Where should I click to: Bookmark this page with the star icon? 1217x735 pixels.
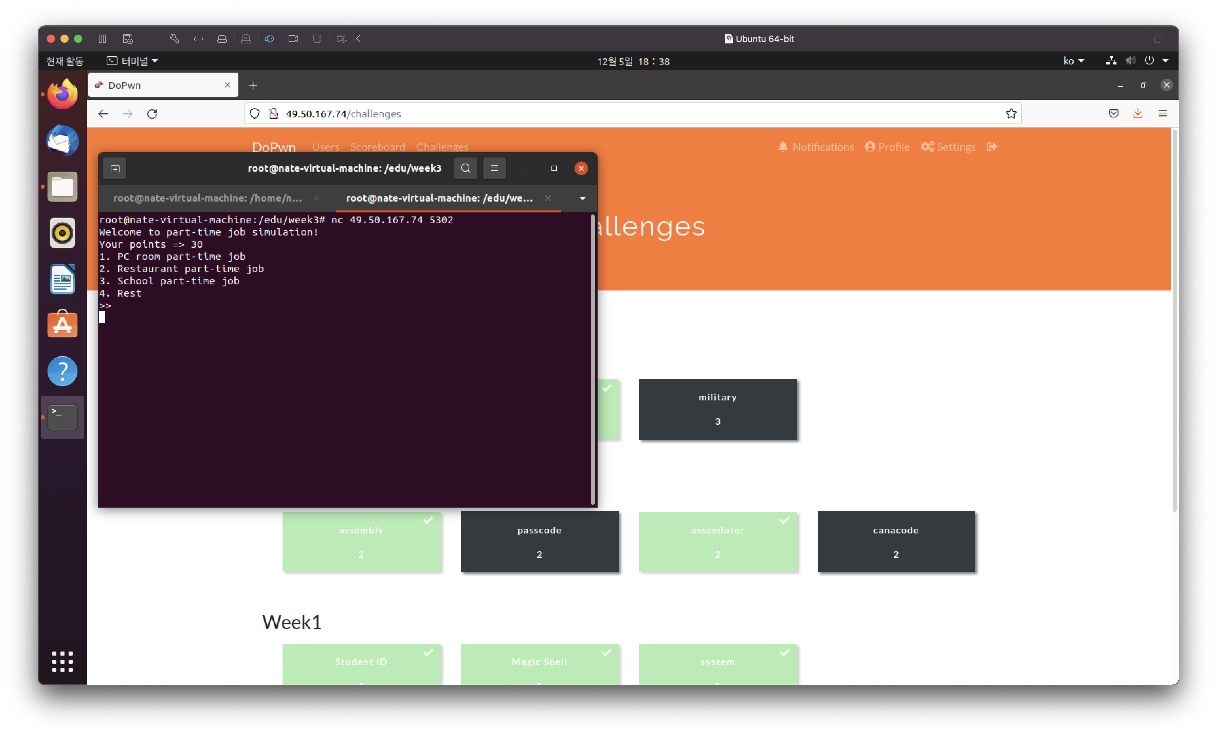coord(1011,114)
